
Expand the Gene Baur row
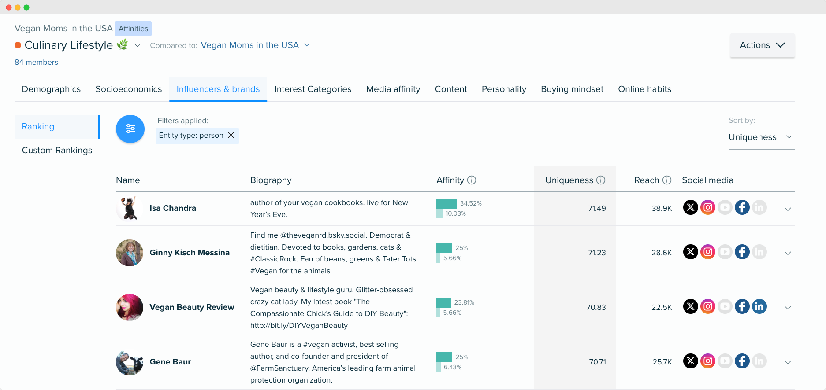click(788, 362)
